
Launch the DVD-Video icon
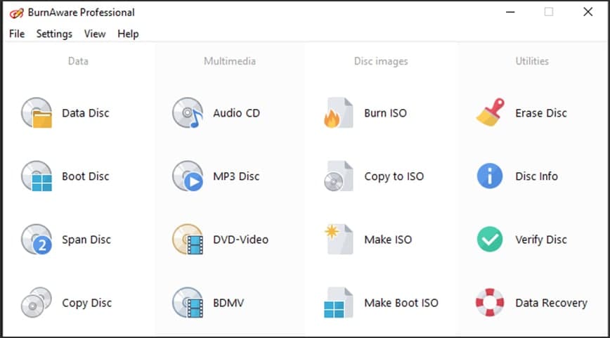click(188, 240)
